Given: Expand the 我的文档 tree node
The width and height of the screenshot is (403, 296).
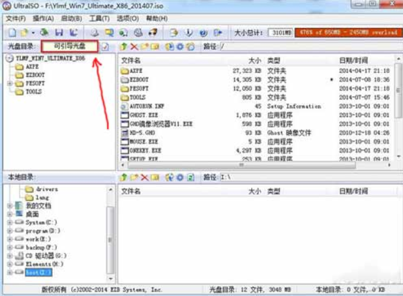Looking at the screenshot, I should tap(10, 205).
